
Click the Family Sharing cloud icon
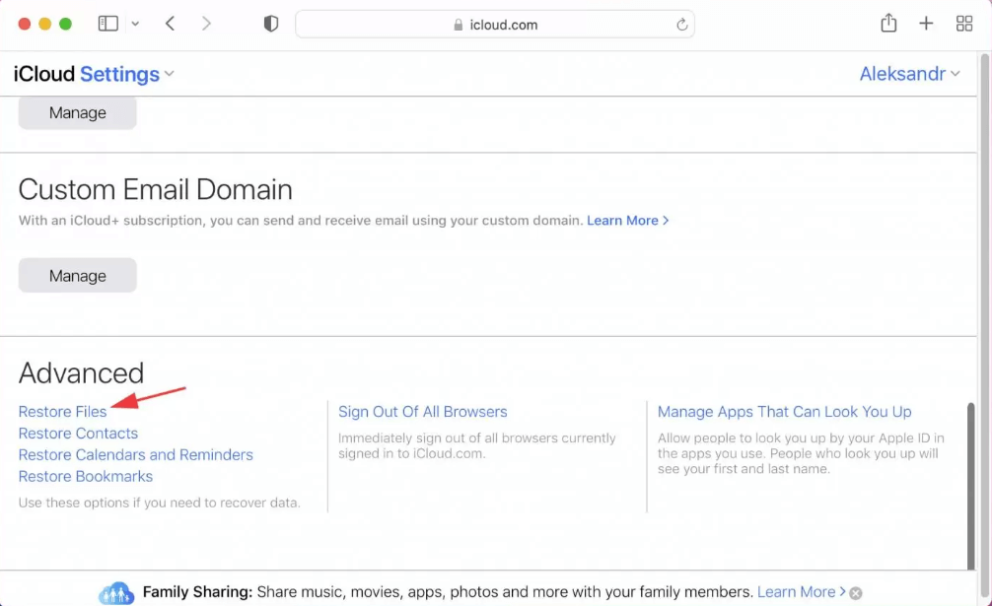[116, 593]
